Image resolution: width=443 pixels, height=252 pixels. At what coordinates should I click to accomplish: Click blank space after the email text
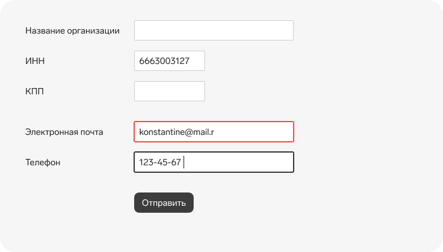click(253, 132)
